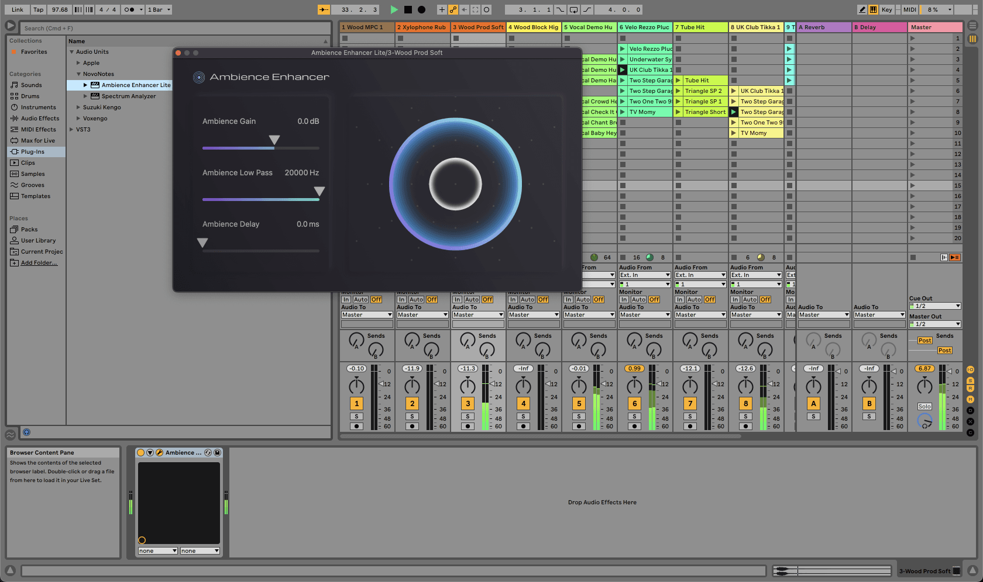Viewport: 983px width, 582px height.
Task: Expand the VST3 folder
Action: [71, 130]
